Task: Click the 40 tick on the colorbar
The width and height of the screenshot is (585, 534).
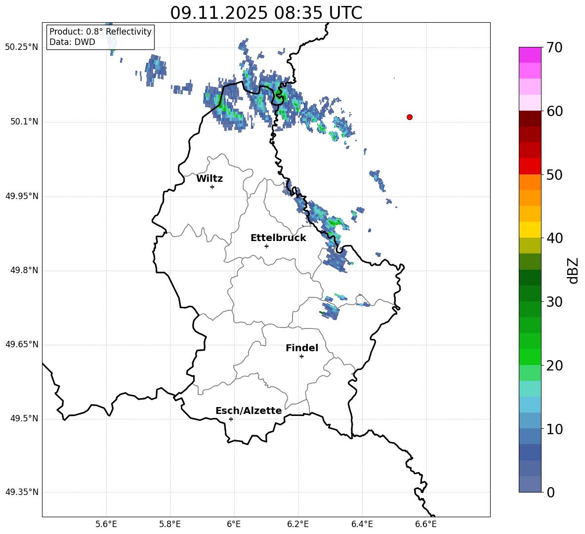Action: (554, 238)
